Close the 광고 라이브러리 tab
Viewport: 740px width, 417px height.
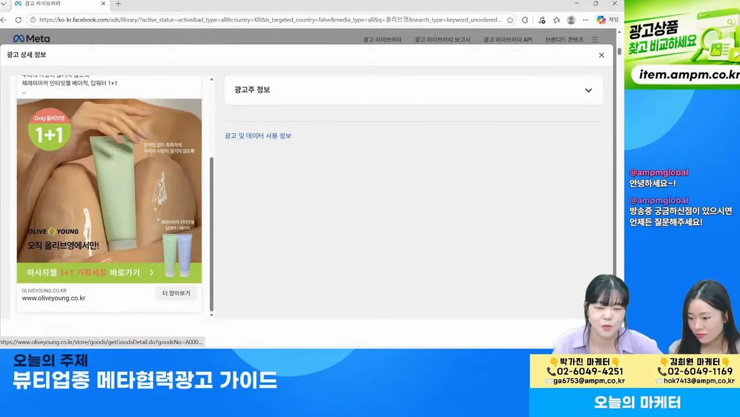[x=104, y=4]
